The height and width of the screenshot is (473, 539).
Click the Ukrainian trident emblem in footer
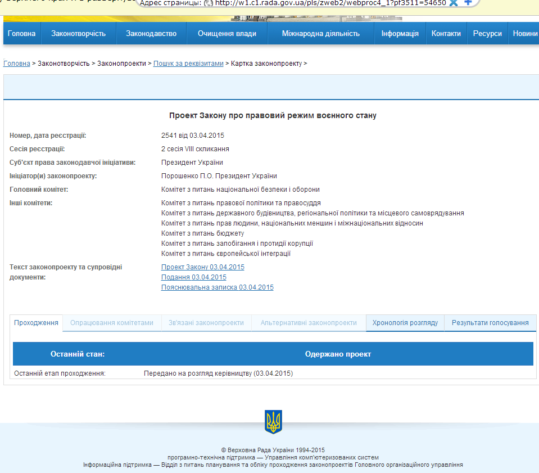pyautogui.click(x=273, y=422)
